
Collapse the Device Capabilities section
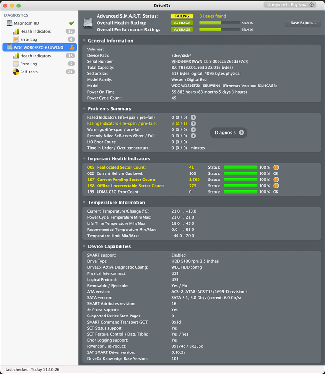[84, 246]
